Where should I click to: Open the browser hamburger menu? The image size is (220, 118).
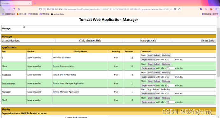click(216, 9)
